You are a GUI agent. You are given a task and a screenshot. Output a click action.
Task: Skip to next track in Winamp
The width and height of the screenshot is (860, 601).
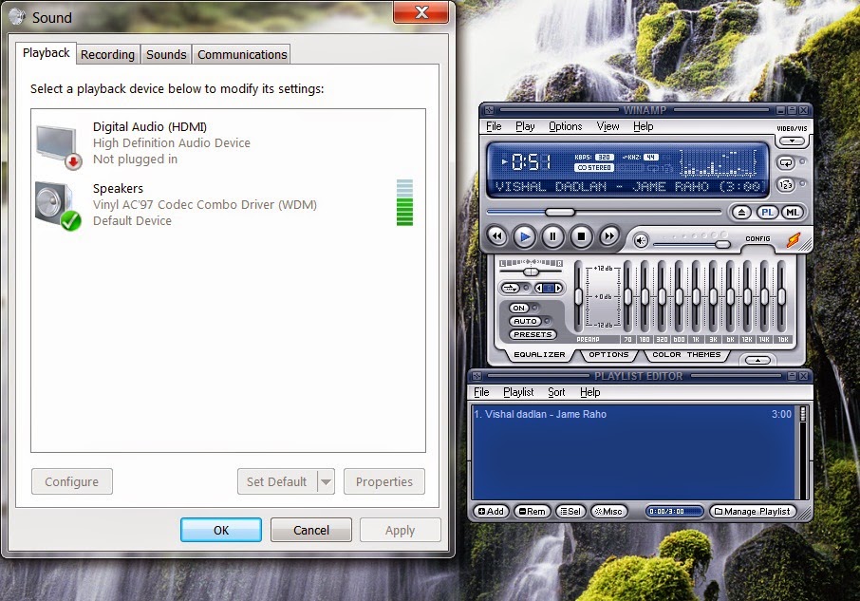click(x=608, y=236)
